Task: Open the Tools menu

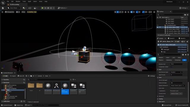Action: click(x=24, y=1)
